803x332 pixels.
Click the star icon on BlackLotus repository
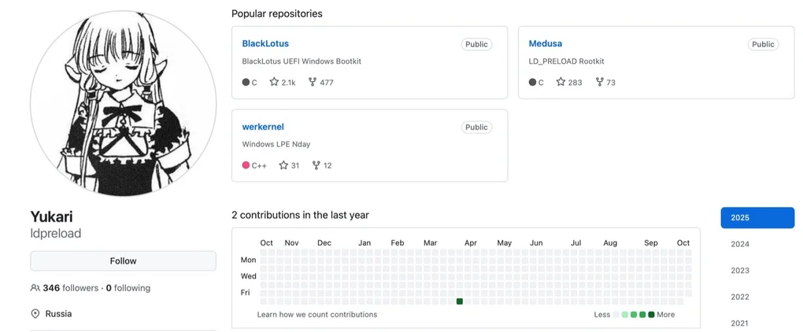point(274,82)
